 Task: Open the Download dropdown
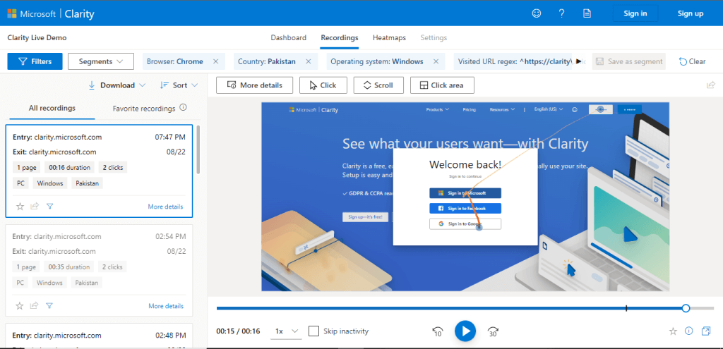coord(116,85)
